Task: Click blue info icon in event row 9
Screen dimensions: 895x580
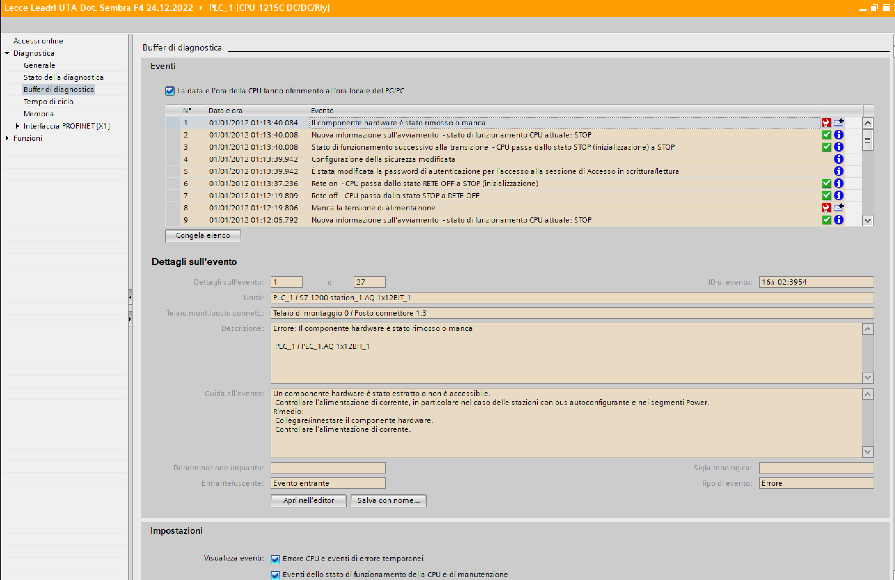Action: click(838, 220)
